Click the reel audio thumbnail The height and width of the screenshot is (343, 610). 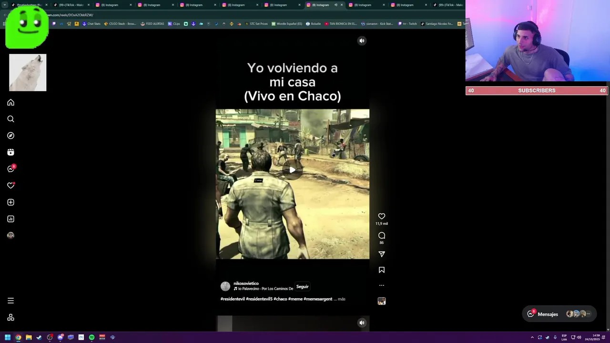click(x=382, y=301)
